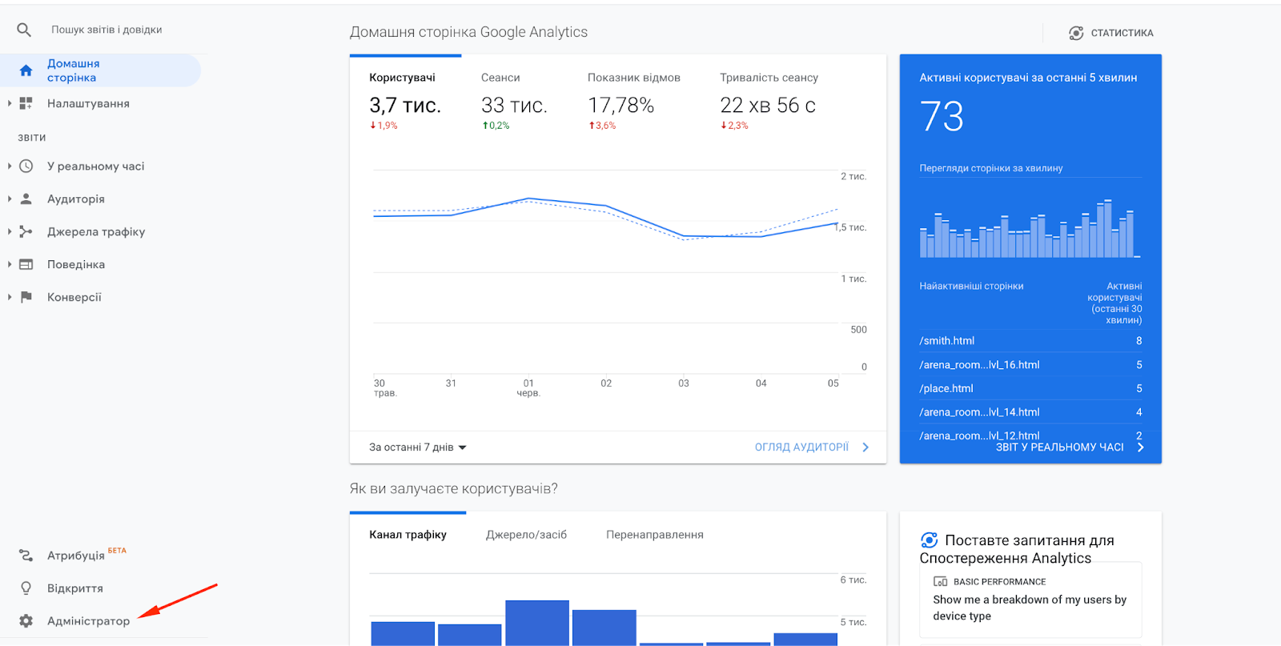Click the Статистика insights icon

tap(1076, 33)
